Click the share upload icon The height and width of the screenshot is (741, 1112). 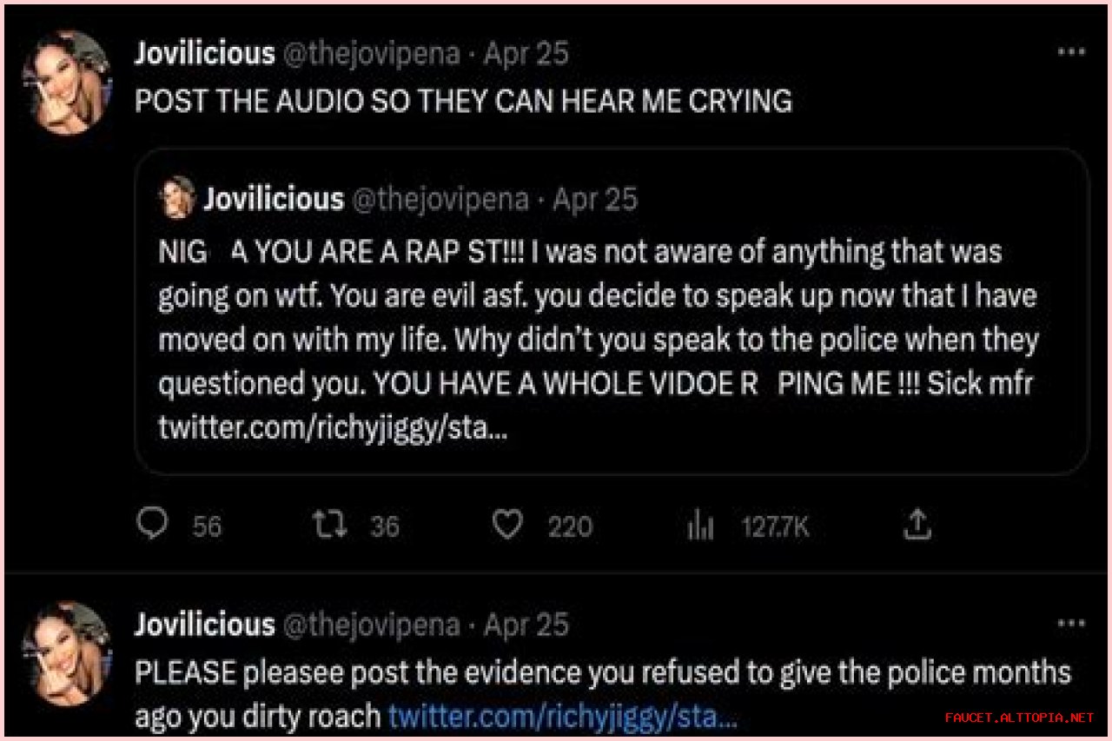[x=918, y=524]
